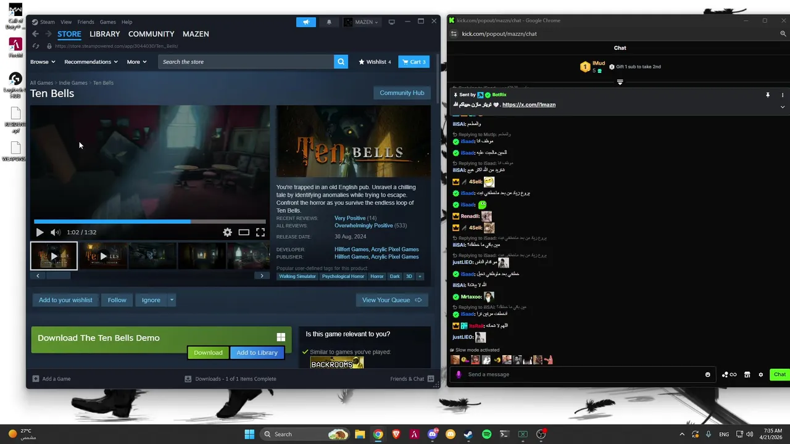The height and width of the screenshot is (444, 790).
Task: Click the Ignore button
Action: (151, 300)
